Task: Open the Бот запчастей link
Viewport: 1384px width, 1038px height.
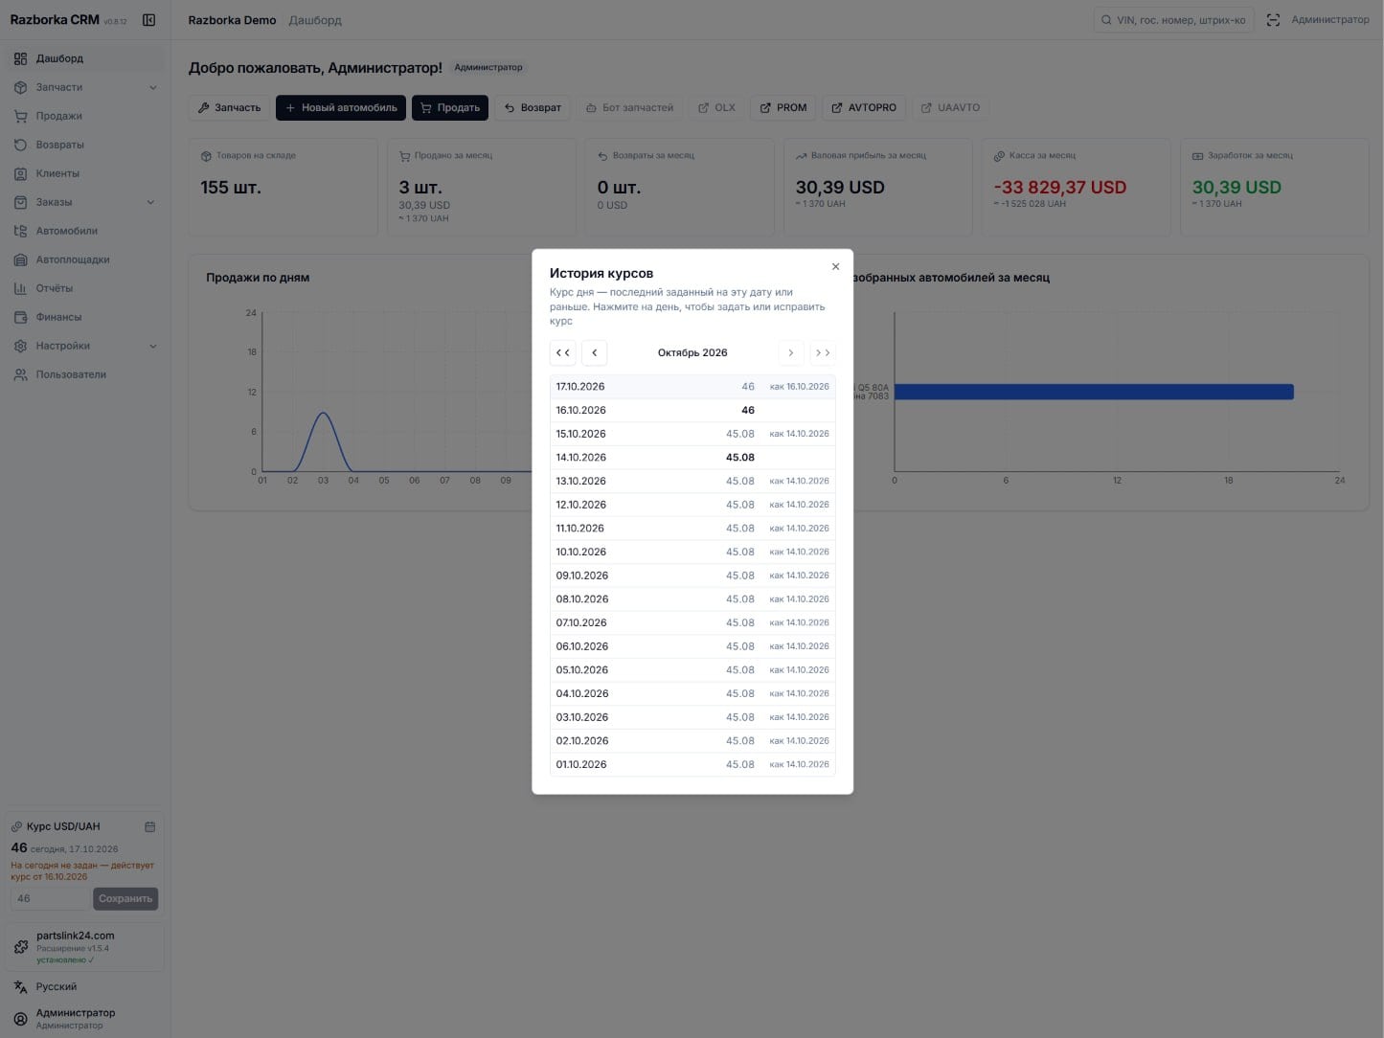Action: click(x=629, y=107)
